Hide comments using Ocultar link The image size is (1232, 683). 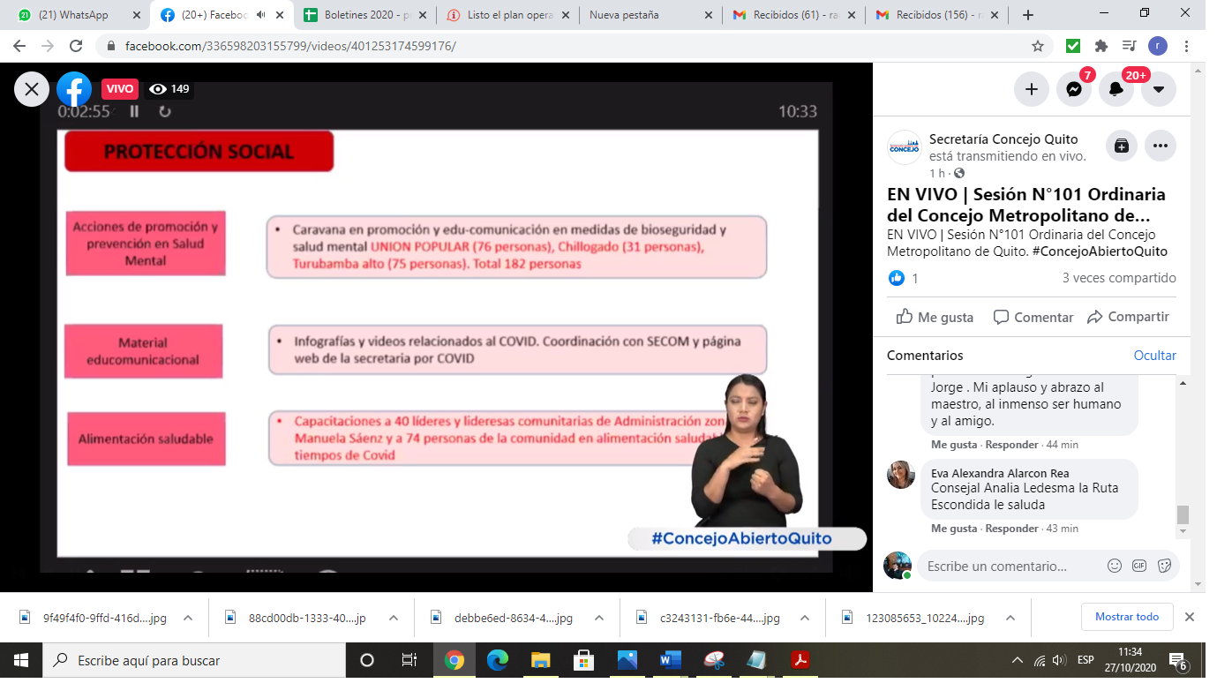[1154, 356]
